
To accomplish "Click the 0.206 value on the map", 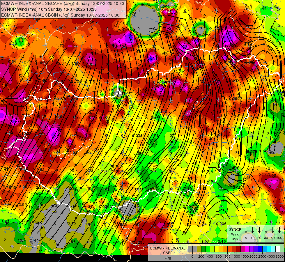I will pyautogui.click(x=221, y=224).
